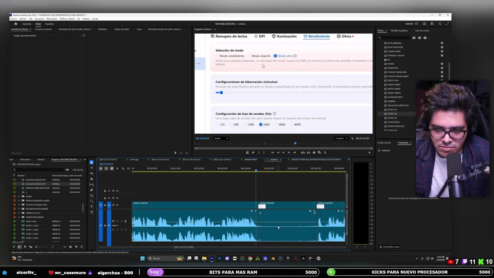The height and width of the screenshot is (278, 494).
Task: Open the Secuencia menu
Action: [x=39, y=19]
